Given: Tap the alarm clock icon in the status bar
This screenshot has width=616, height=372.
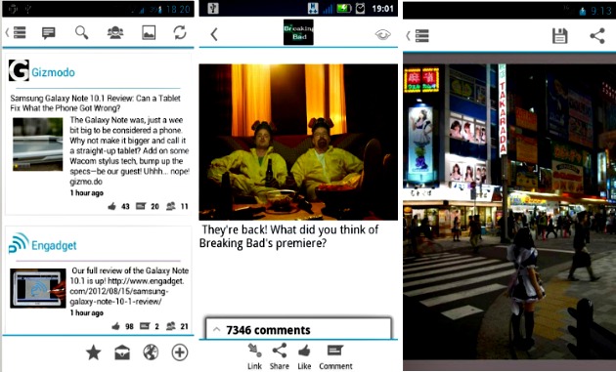Looking at the screenshot, I should click(x=360, y=8).
